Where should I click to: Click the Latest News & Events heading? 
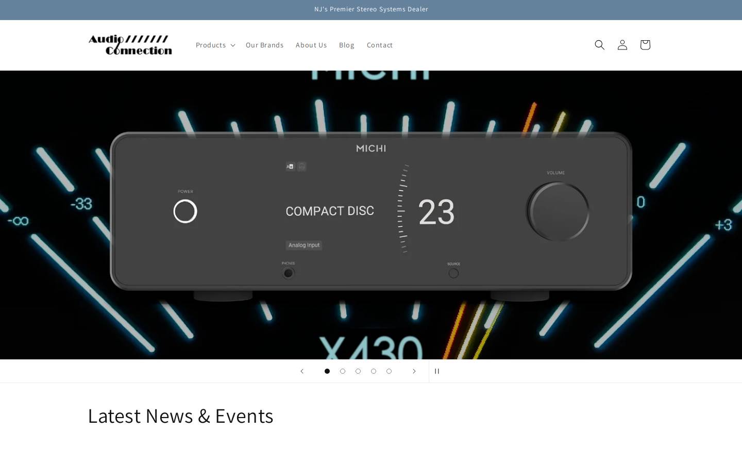point(180,416)
